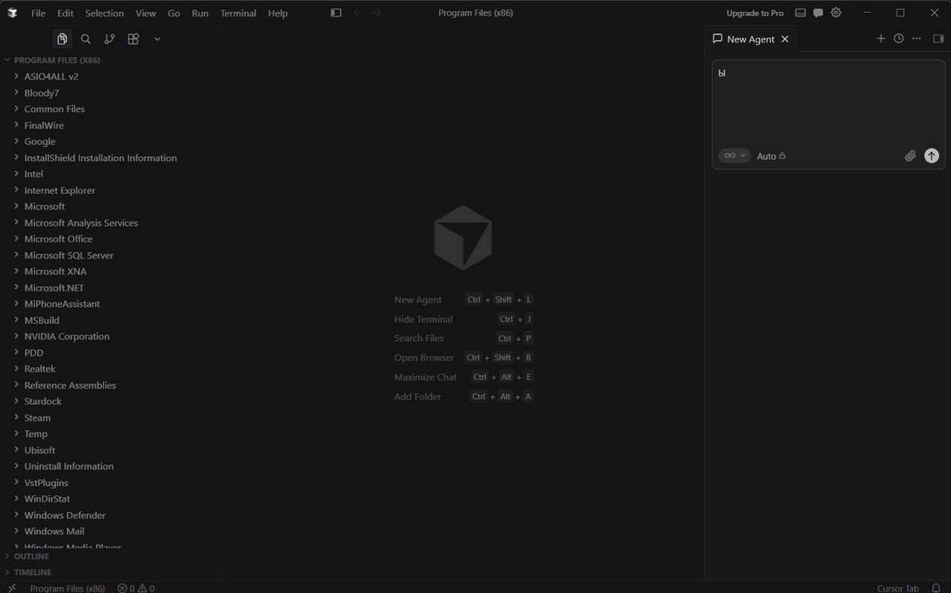Close the New Agent tab
This screenshot has width=951, height=593.
785,39
